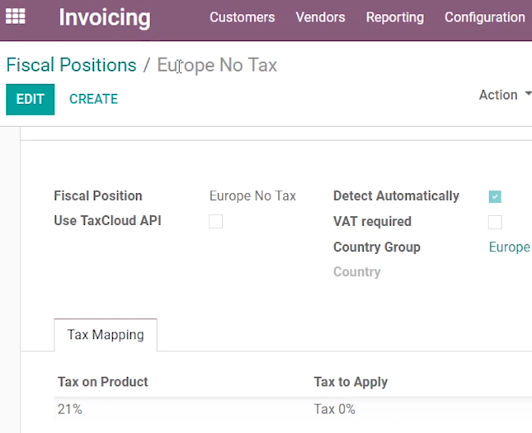Open the Configuration menu
The image size is (532, 433).
(x=484, y=17)
